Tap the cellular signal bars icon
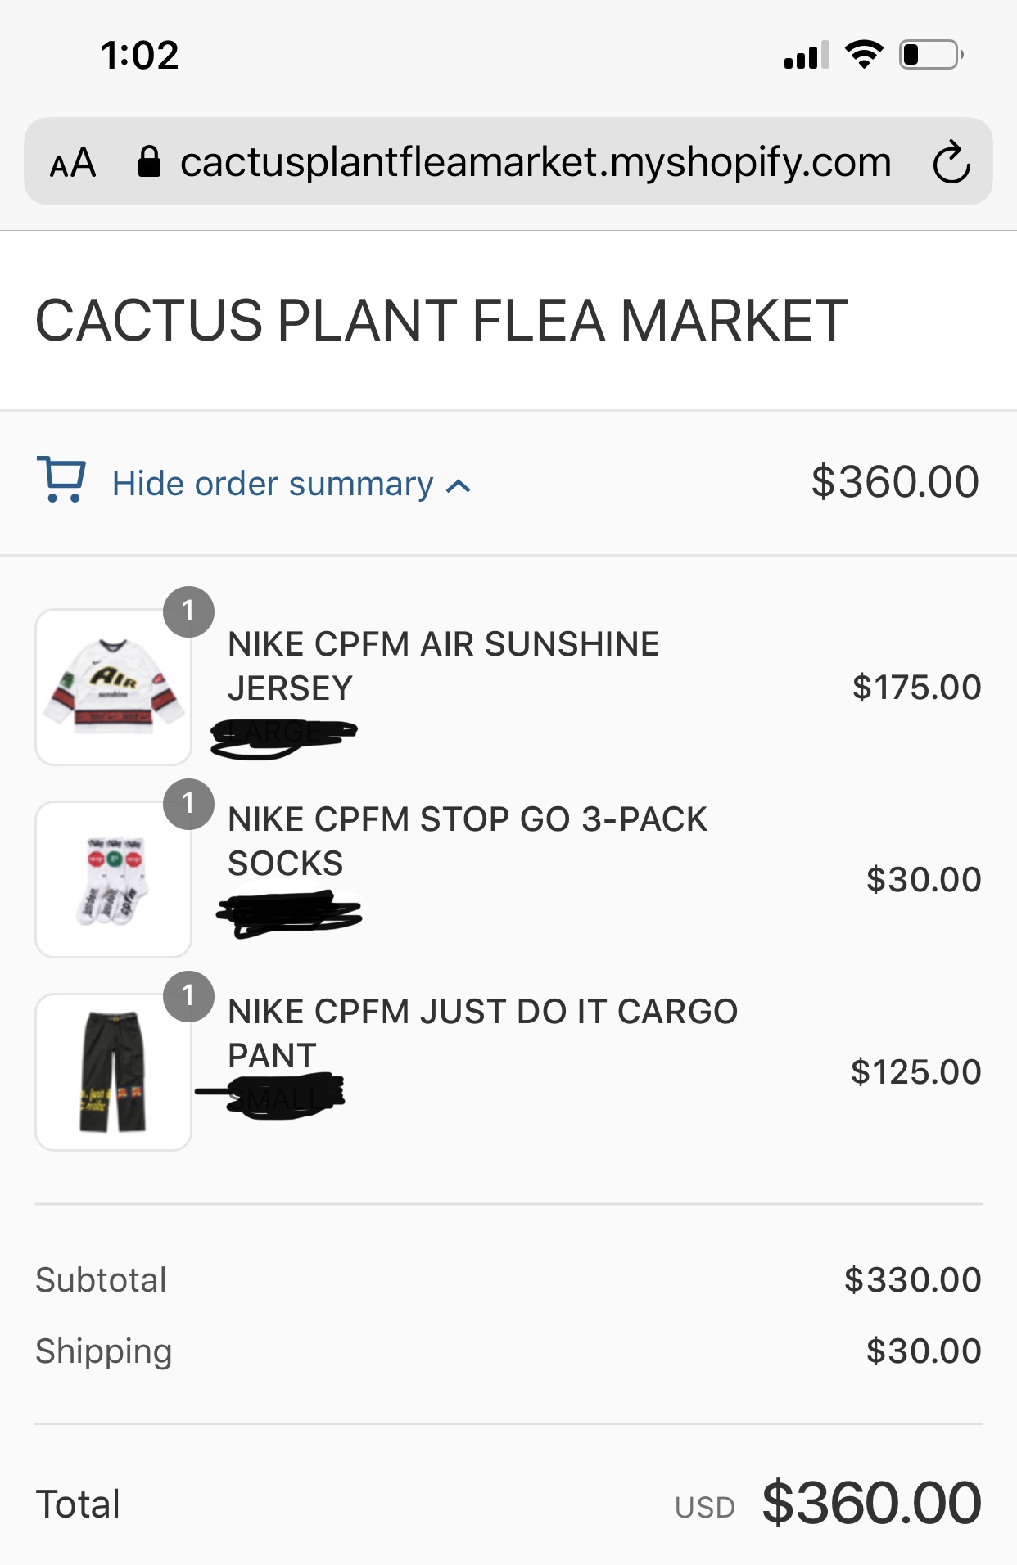The width and height of the screenshot is (1017, 1565). (806, 56)
